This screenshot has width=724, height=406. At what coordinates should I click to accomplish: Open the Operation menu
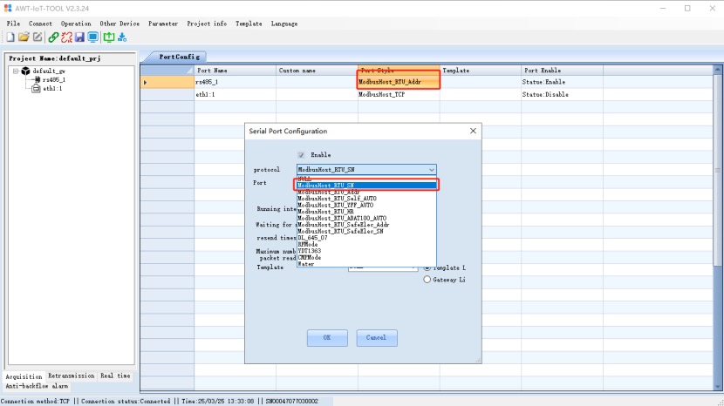pyautogui.click(x=76, y=24)
